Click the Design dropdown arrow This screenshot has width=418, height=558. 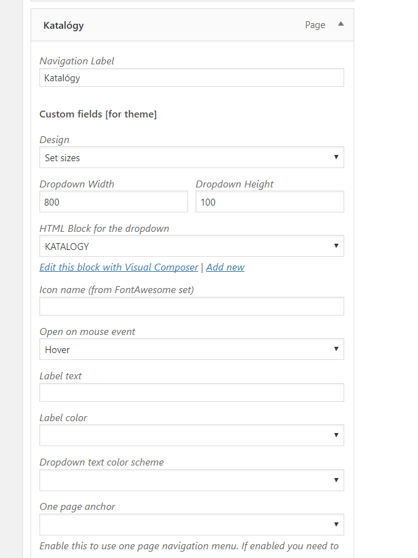pyautogui.click(x=336, y=157)
